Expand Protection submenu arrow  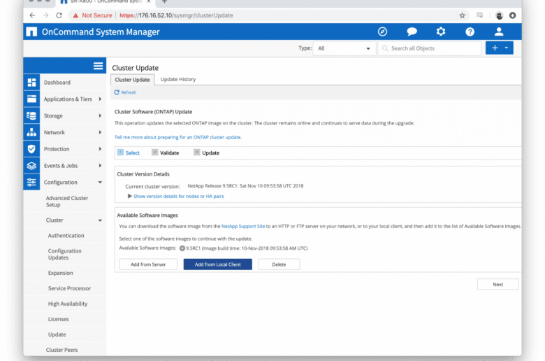coord(100,149)
